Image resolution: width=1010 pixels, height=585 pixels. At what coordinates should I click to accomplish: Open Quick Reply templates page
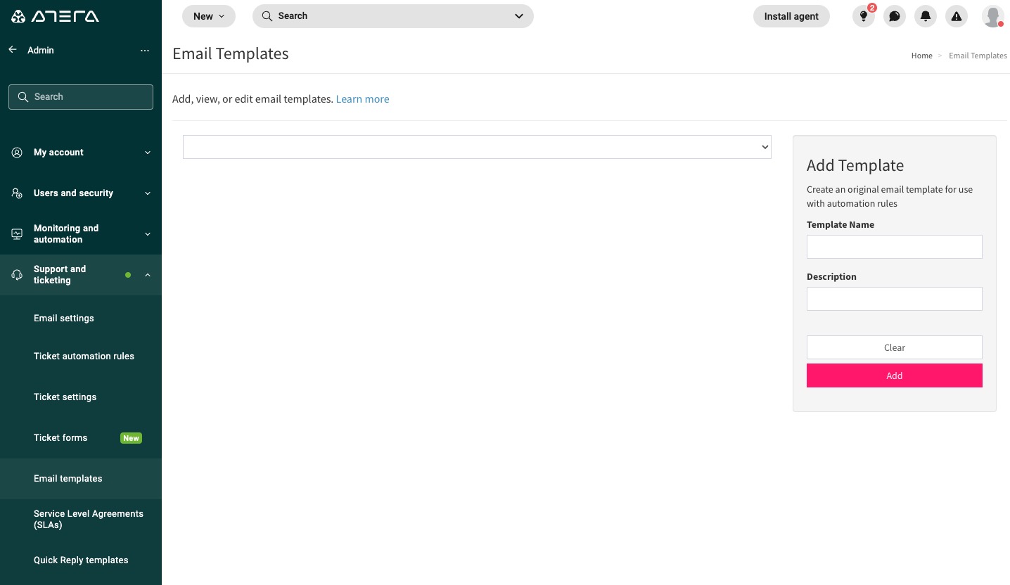pos(81,560)
